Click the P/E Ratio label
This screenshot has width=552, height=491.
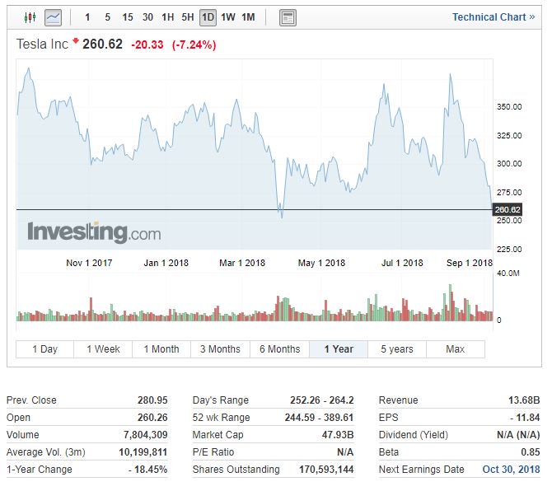pos(213,452)
